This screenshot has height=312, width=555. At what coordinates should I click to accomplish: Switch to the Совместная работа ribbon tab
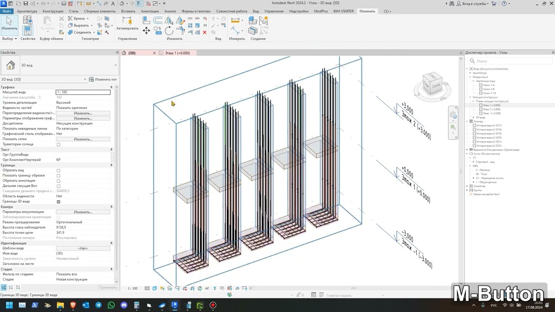pos(232,11)
